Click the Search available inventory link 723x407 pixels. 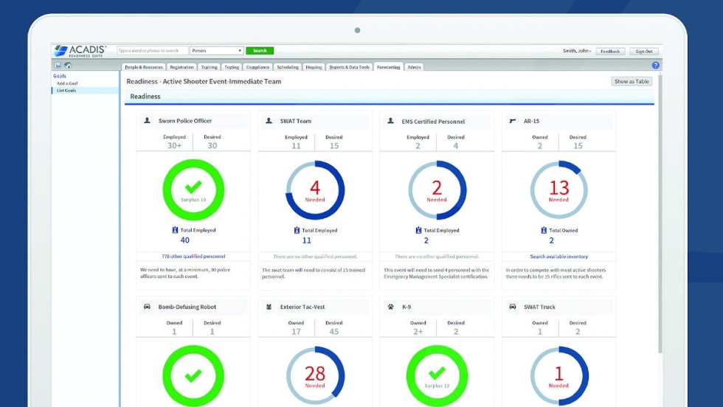(558, 257)
